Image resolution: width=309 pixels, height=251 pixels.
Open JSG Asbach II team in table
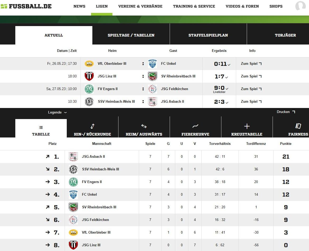(x=93, y=156)
